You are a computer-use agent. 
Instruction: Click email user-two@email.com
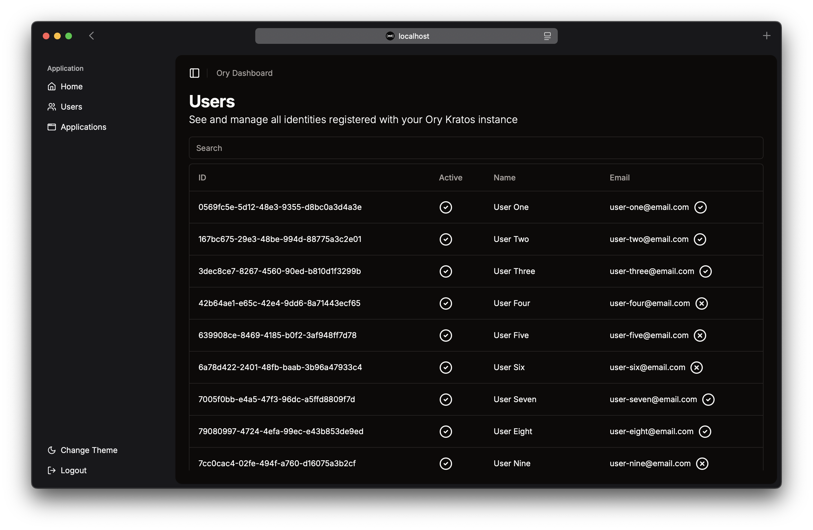pyautogui.click(x=649, y=239)
